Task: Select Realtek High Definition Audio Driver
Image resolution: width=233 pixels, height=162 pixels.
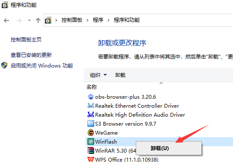Action: (x=140, y=115)
